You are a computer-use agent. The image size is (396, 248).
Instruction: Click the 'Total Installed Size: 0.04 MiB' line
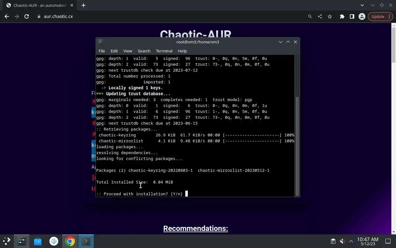click(135, 182)
